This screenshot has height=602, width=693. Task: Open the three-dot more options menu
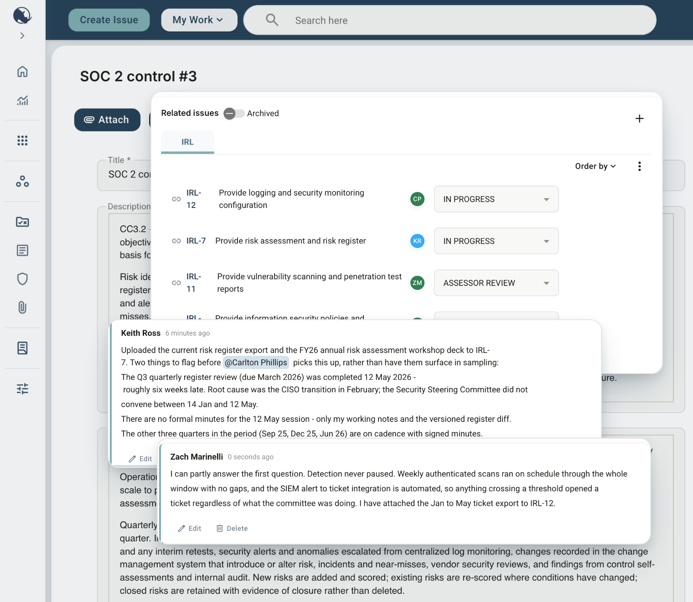click(640, 166)
